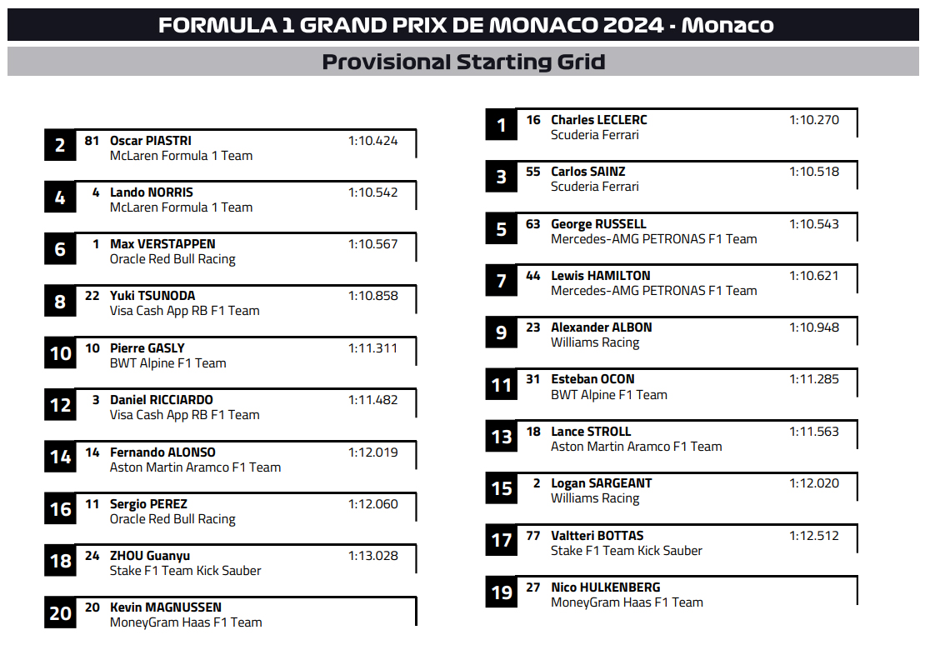Select Lewis HAMILTON's time 1:10.621
This screenshot has width=935, height=650.
pyautogui.click(x=814, y=276)
